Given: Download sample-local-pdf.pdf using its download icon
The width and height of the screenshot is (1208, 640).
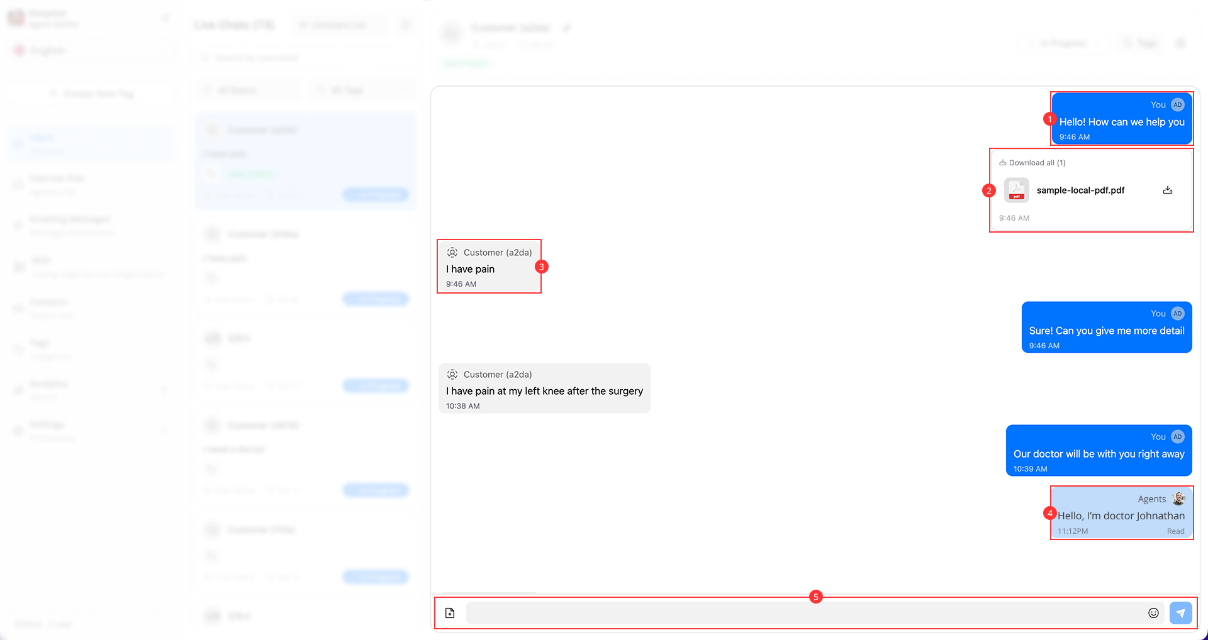Looking at the screenshot, I should [x=1167, y=190].
